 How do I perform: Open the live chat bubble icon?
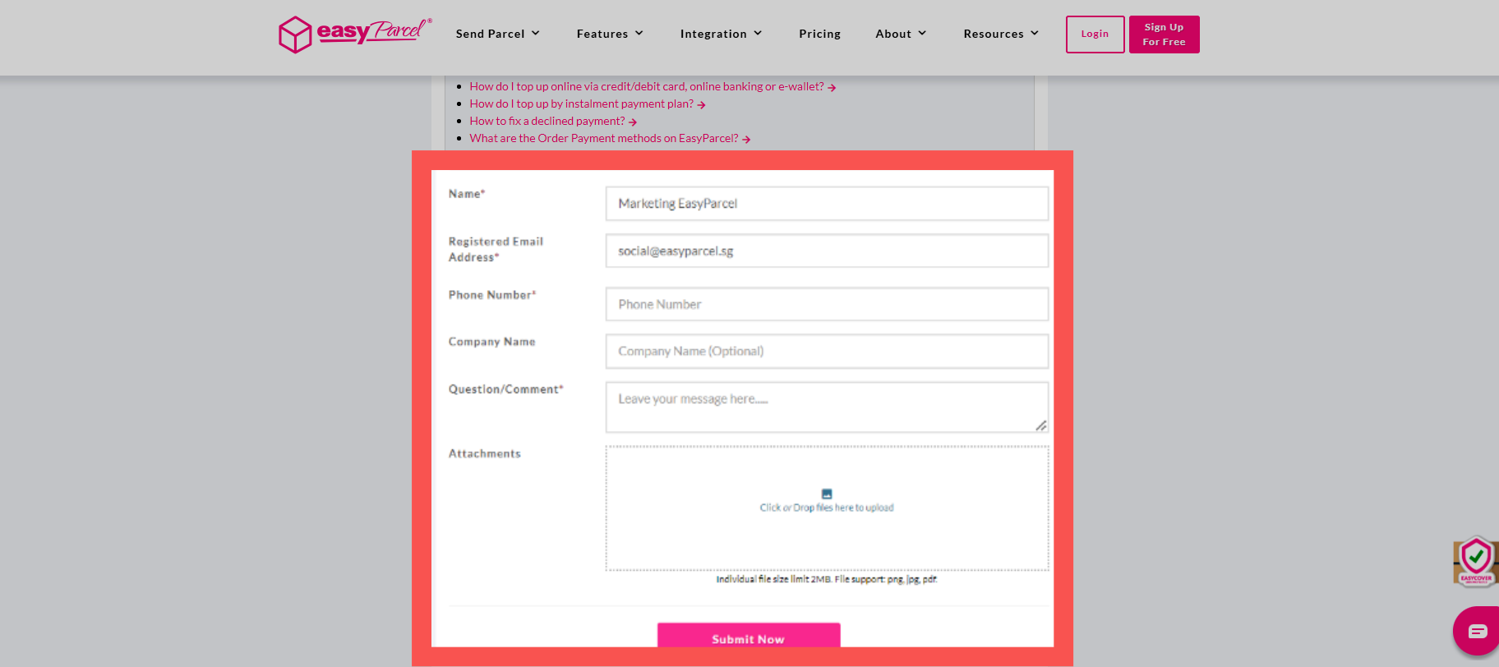click(x=1477, y=631)
